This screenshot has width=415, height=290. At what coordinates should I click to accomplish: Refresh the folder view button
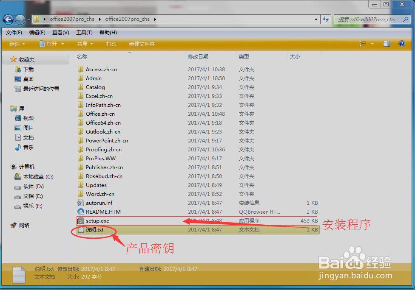point(326,19)
